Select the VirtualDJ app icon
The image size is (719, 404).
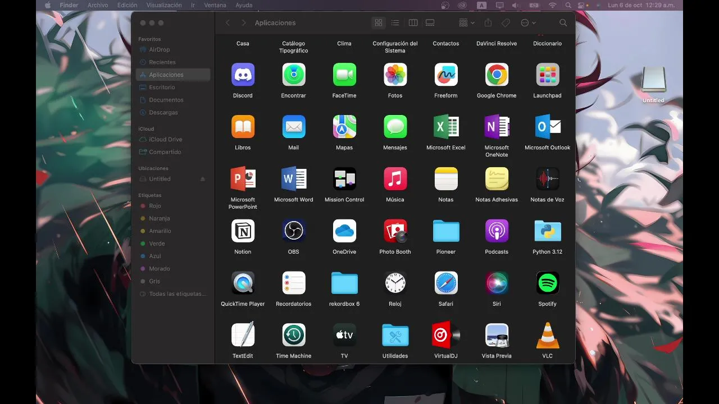point(446,336)
